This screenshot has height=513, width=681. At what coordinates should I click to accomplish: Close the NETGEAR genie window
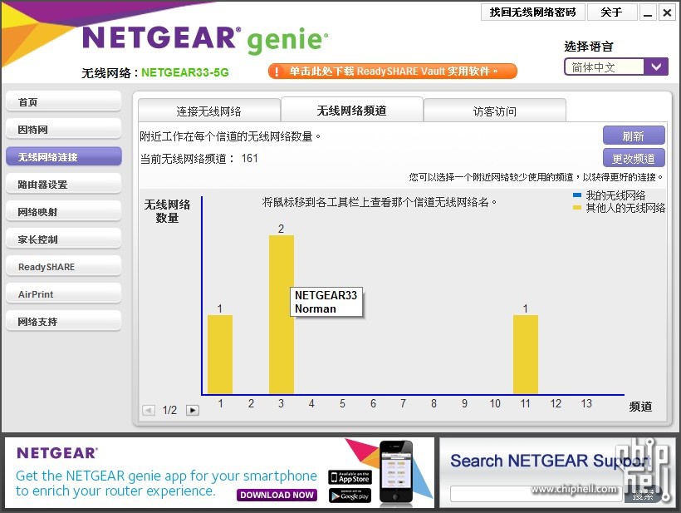[x=667, y=12]
